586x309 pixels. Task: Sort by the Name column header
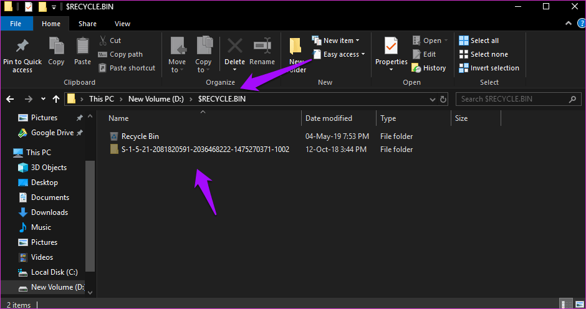(118, 118)
